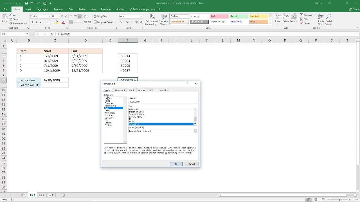Select 'March 14, 2012' date type
360x202 pixels.
pos(136,112)
